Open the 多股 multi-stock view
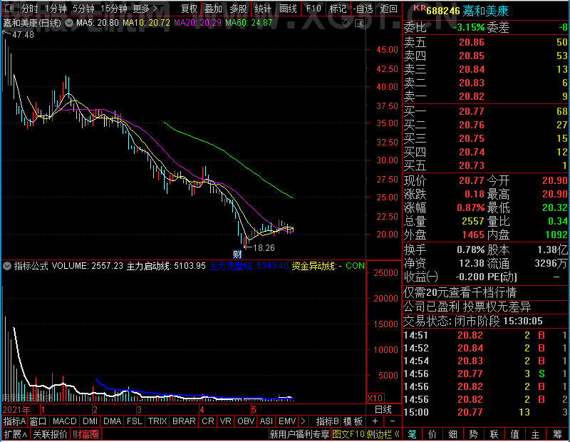 [238, 9]
